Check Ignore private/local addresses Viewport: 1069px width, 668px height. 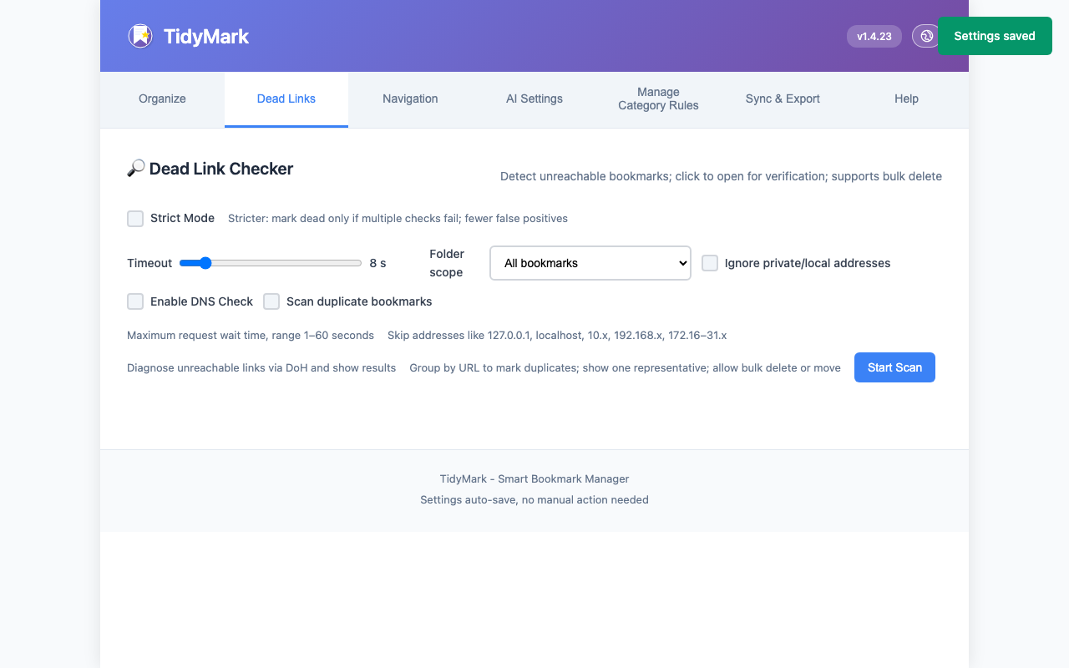pos(710,263)
